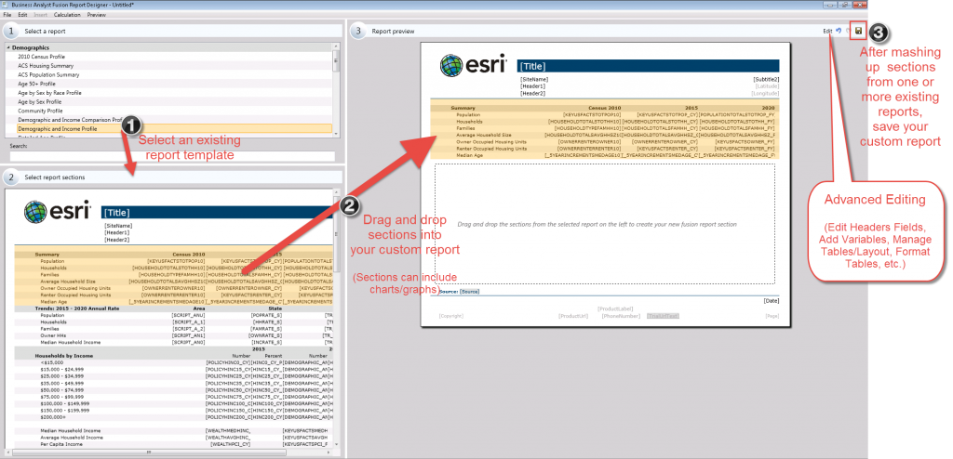Click the [Header1] field in the report preview
Screen dimensions: 953x459
point(532,86)
